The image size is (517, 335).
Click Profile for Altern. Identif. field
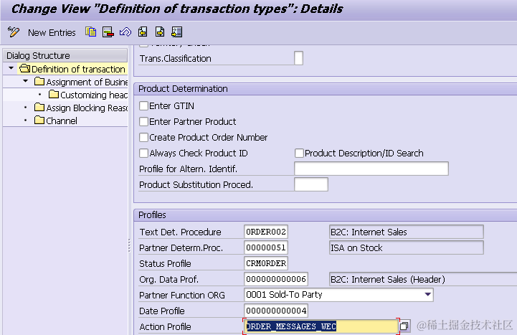(x=371, y=169)
